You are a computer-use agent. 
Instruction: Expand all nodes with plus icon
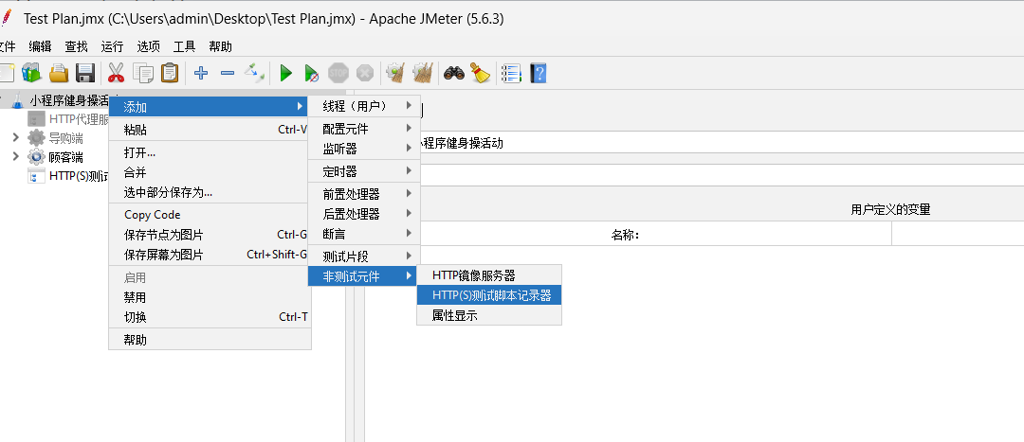201,73
